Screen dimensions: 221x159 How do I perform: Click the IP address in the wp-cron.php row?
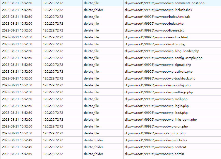tap(53, 126)
